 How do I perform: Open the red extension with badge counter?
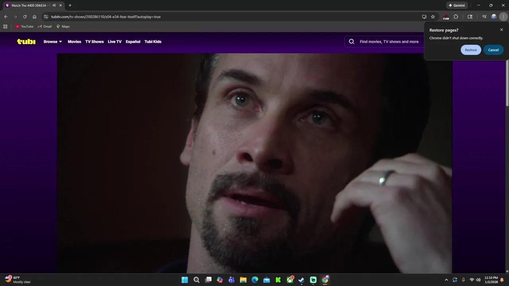[446, 17]
